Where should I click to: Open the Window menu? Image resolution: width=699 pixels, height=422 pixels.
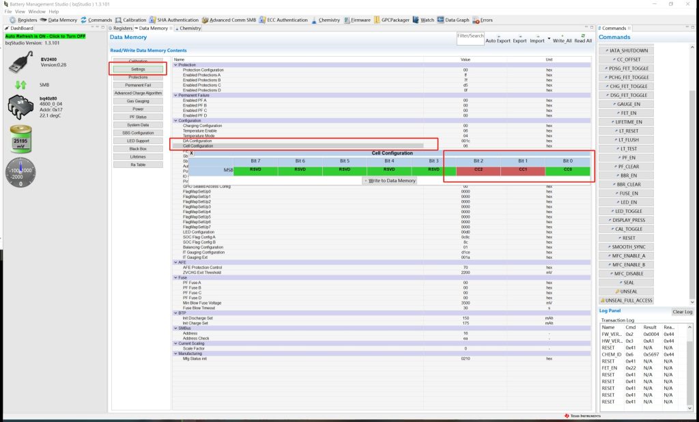[37, 12]
